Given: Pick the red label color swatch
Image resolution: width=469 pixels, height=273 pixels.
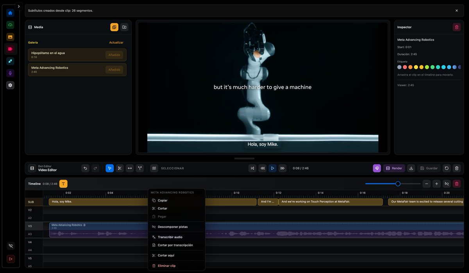Looking at the screenshot, I should click(x=405, y=67).
